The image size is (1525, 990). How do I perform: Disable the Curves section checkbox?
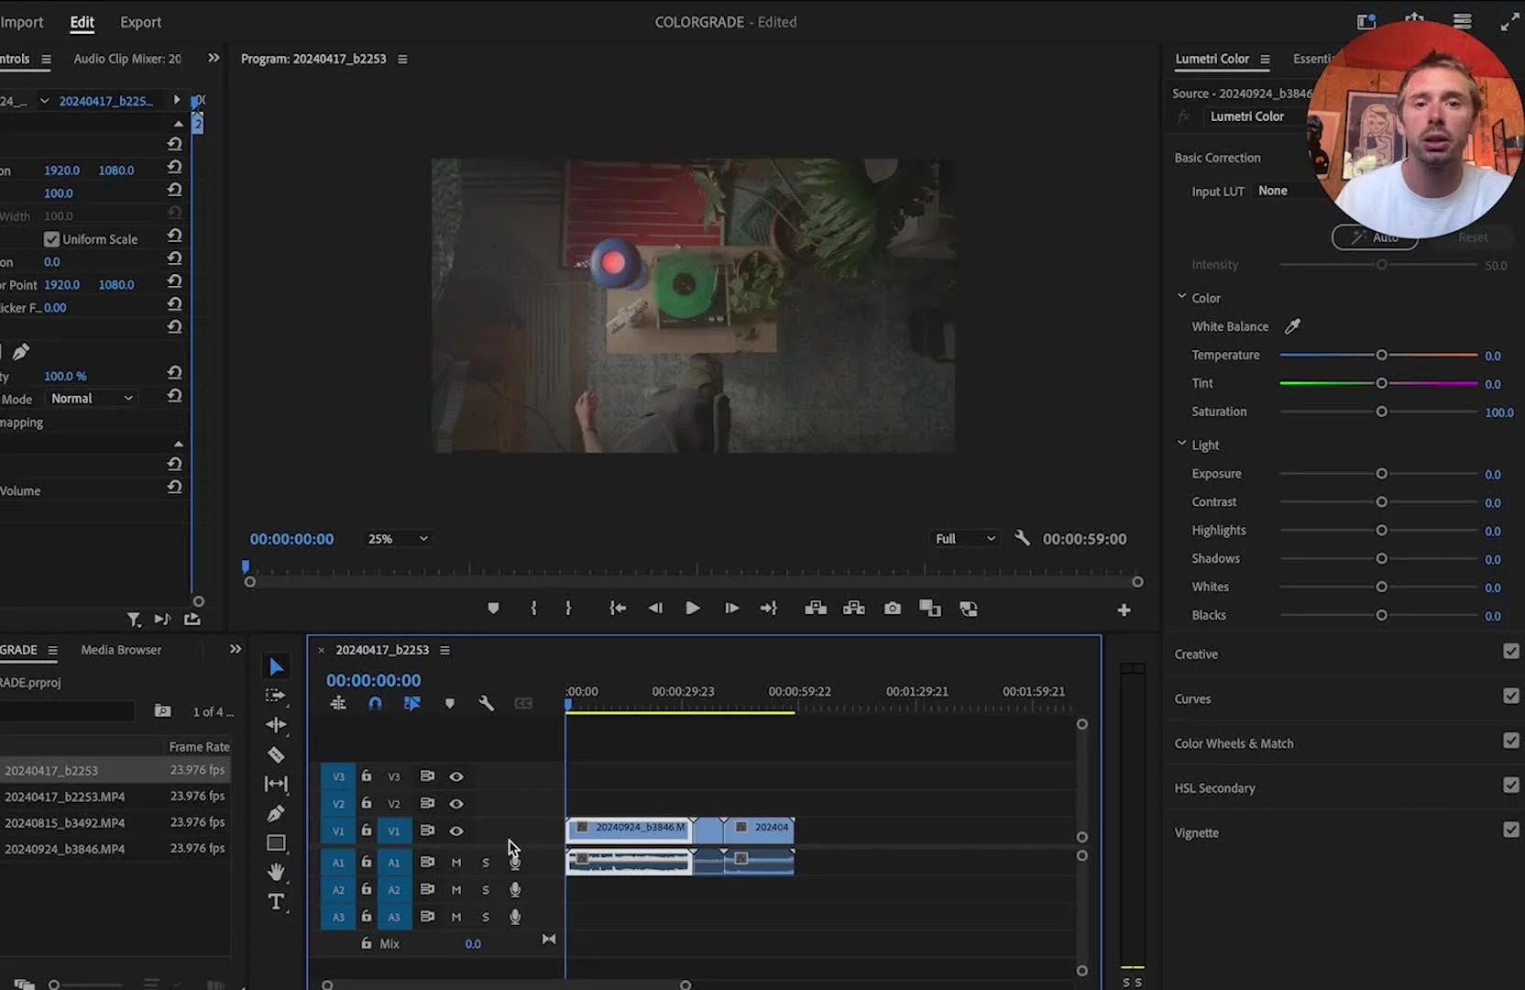[x=1511, y=696]
